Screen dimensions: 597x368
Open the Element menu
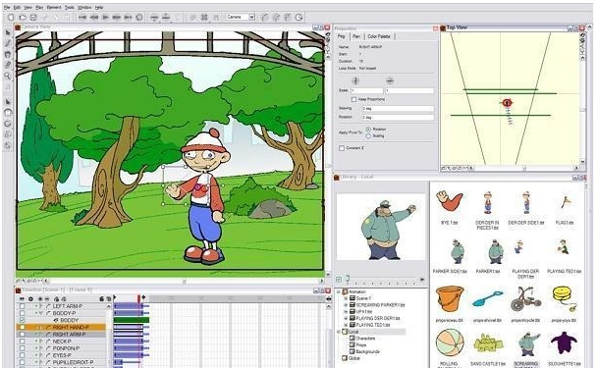pyautogui.click(x=54, y=7)
